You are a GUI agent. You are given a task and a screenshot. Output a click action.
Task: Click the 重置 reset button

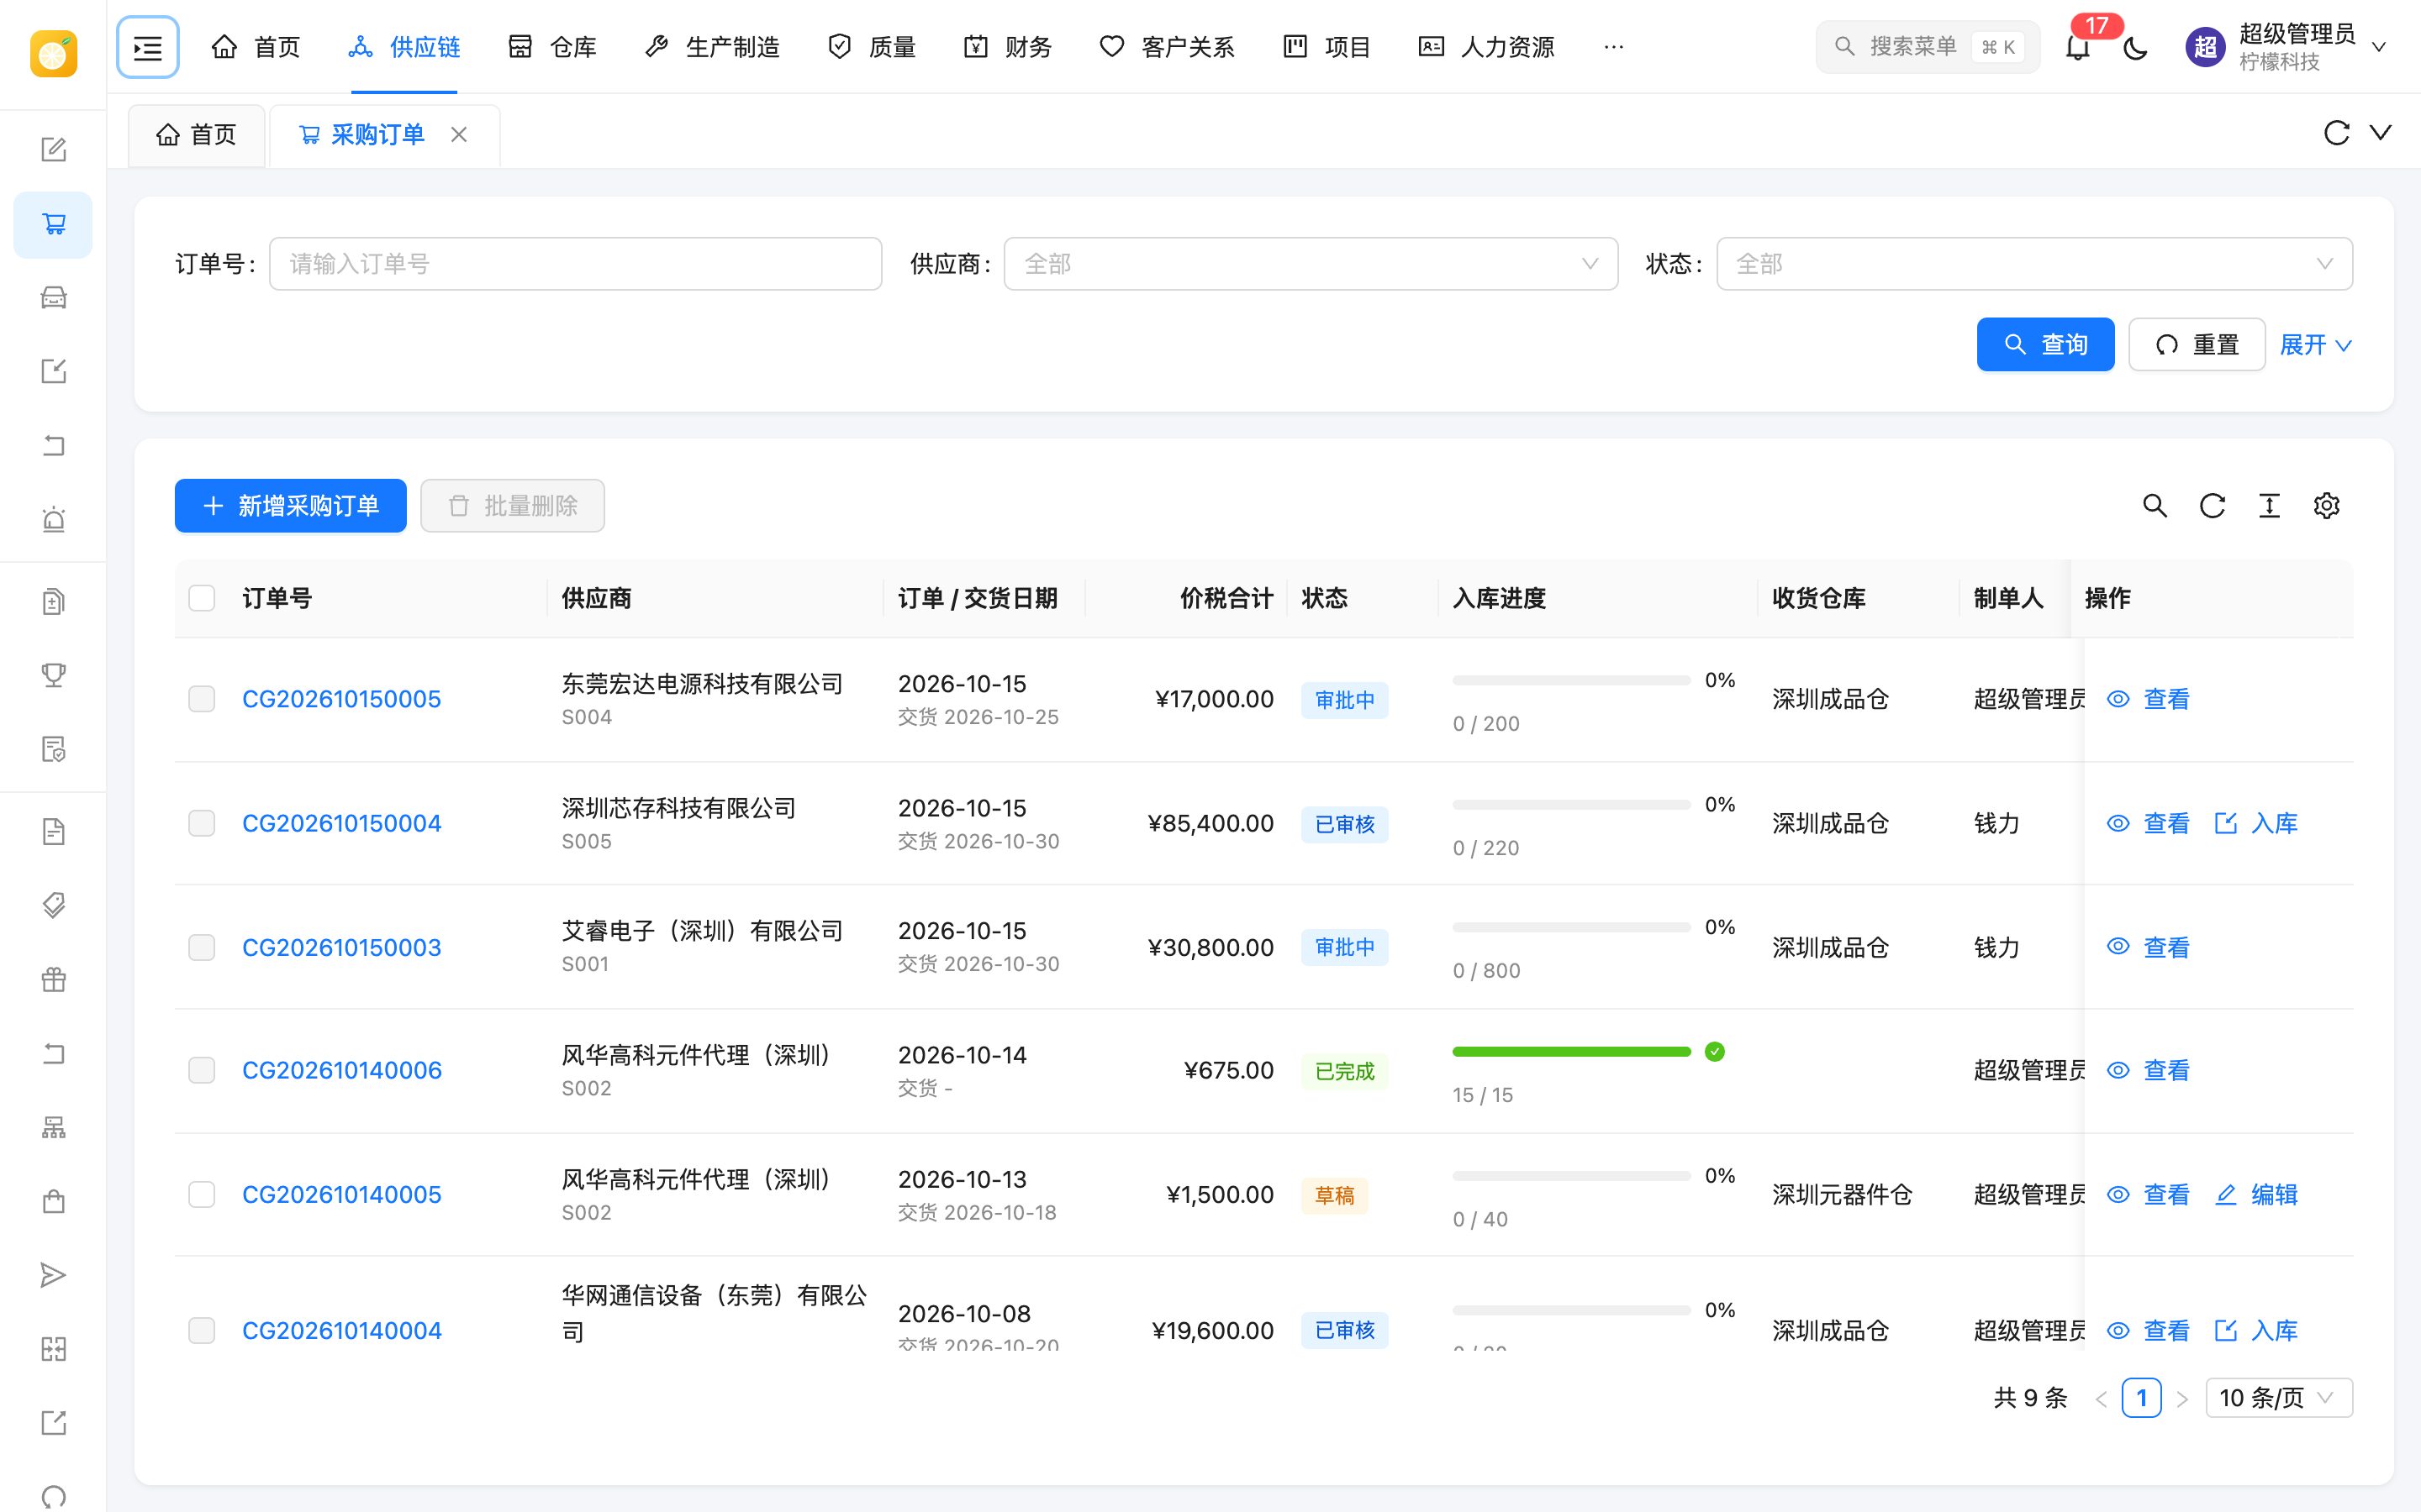point(2197,345)
